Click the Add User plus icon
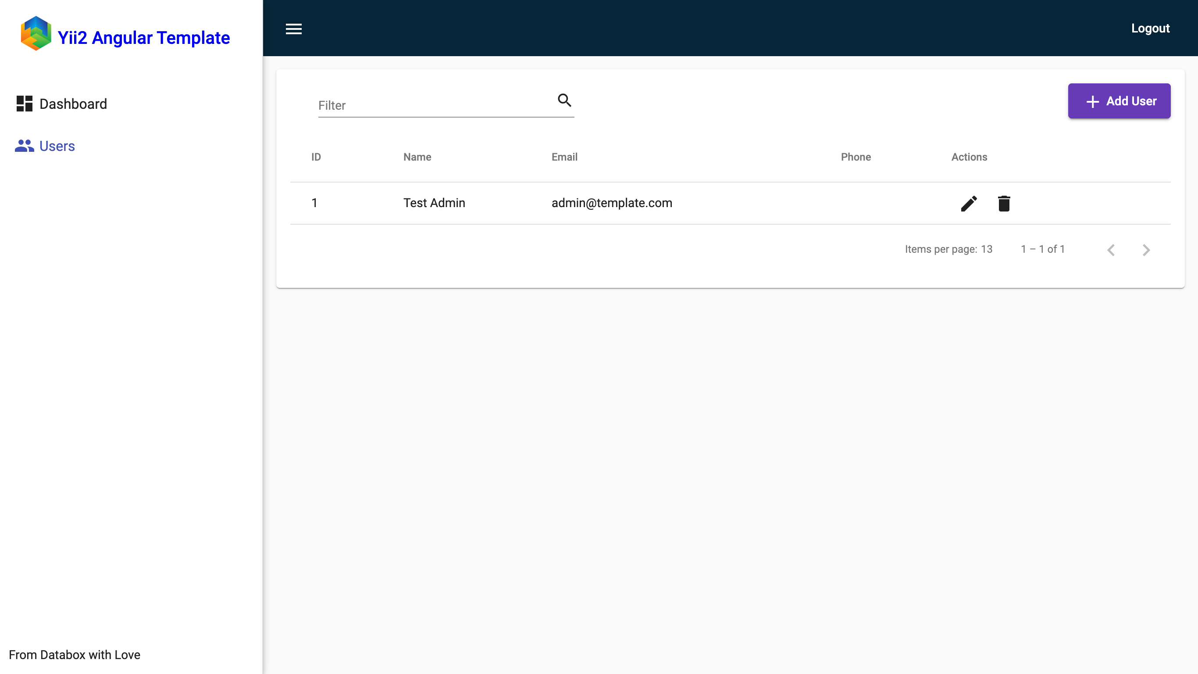This screenshot has height=674, width=1198. pyautogui.click(x=1093, y=100)
